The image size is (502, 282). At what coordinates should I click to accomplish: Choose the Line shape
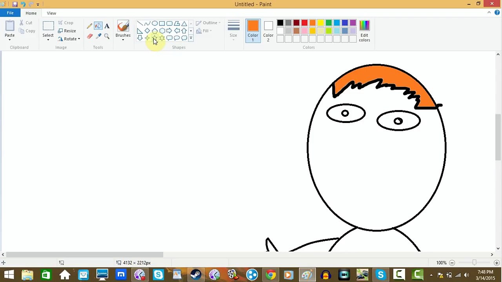pos(140,23)
